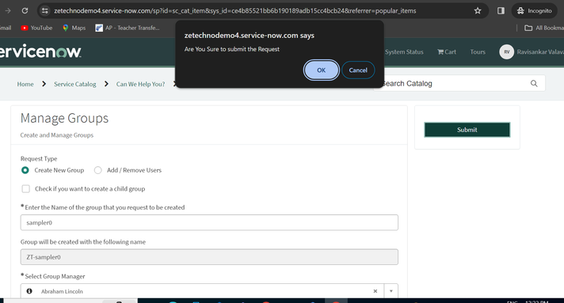Bookmark this page with the star icon
This screenshot has height=303, width=564.
[x=478, y=11]
